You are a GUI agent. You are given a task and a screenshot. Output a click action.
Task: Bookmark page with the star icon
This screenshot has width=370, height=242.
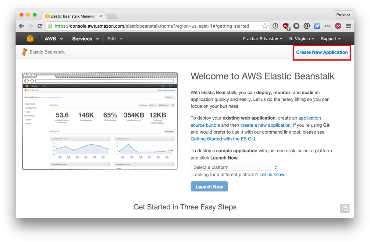click(x=265, y=26)
